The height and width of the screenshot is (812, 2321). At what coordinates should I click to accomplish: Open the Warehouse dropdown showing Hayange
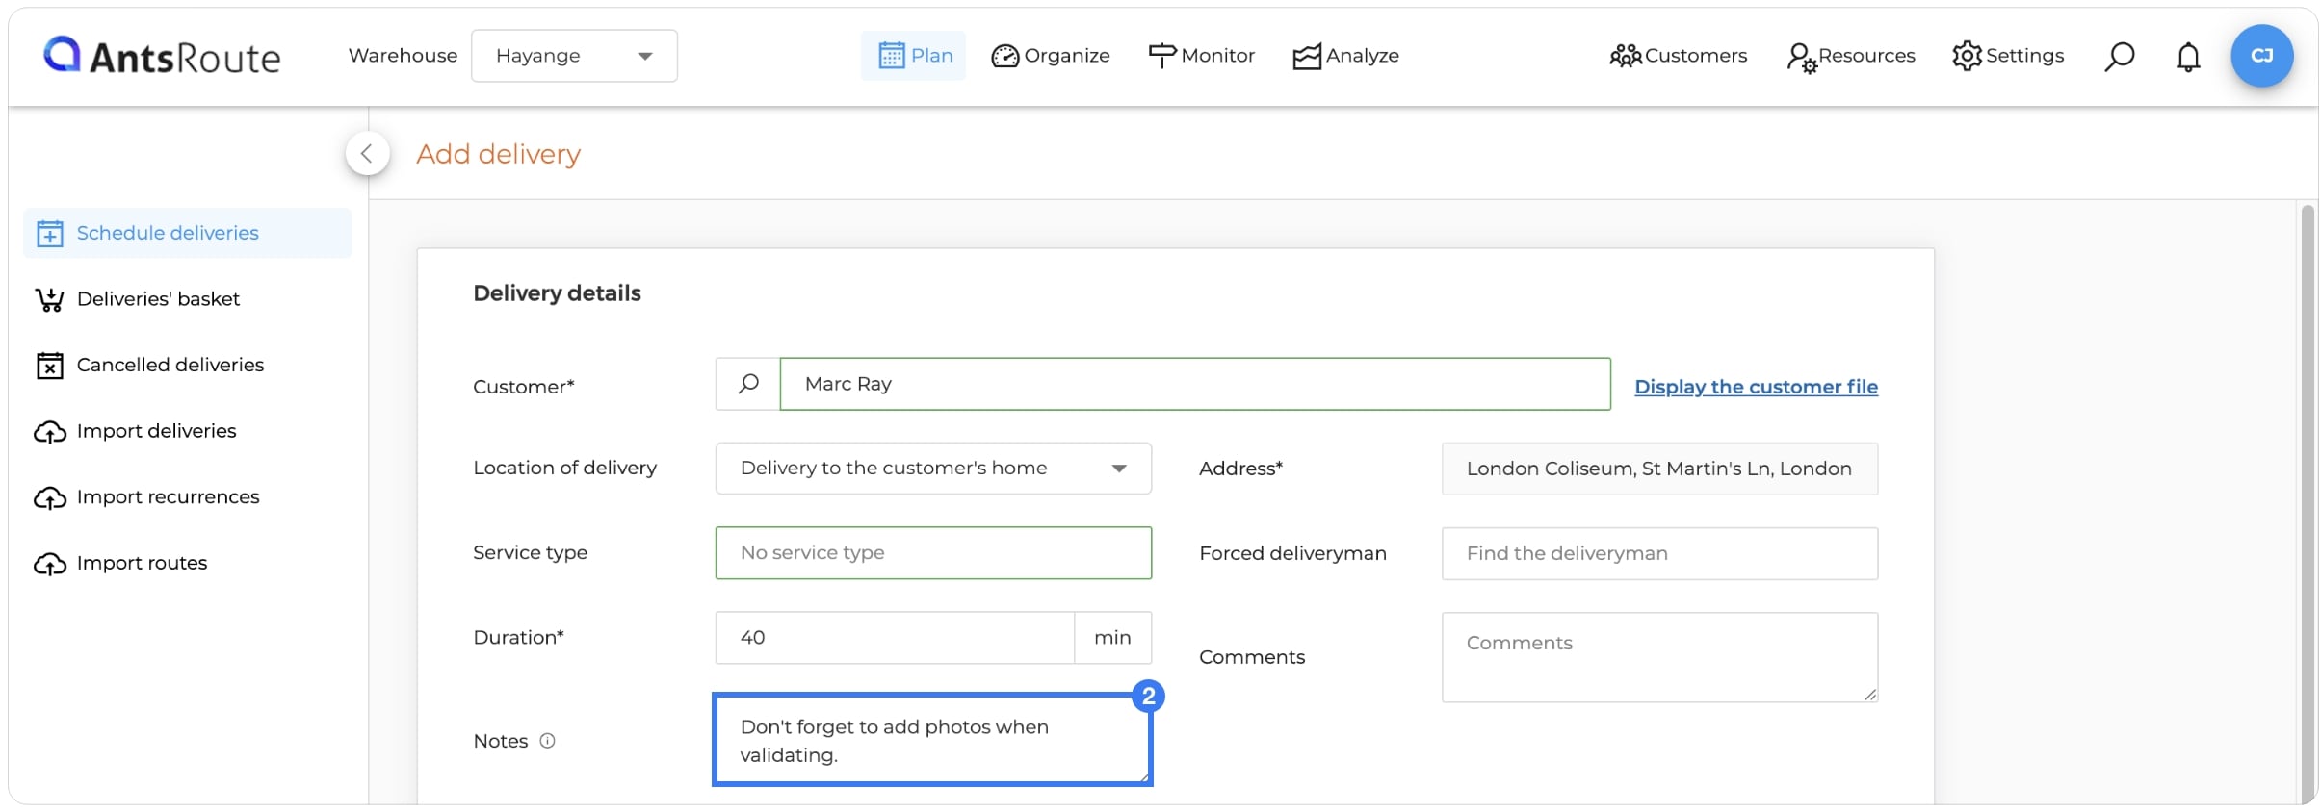(x=574, y=56)
